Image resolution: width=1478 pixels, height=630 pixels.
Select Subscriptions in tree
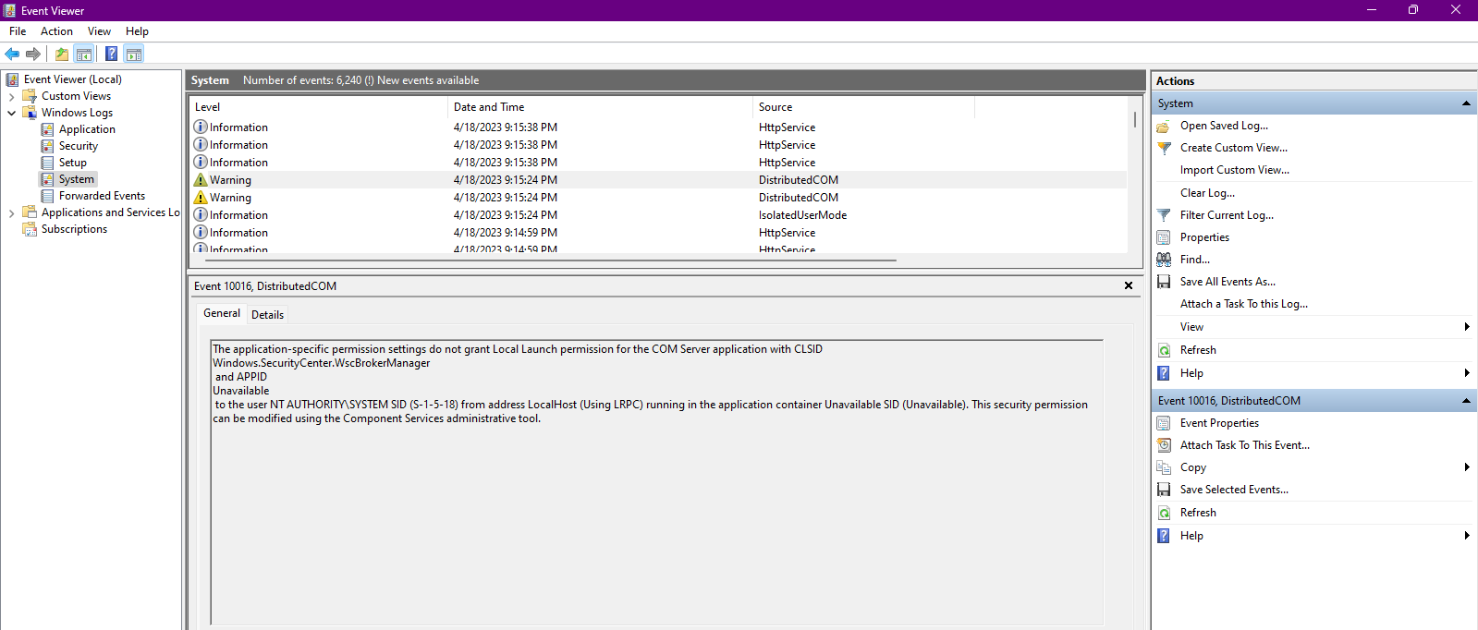(x=74, y=229)
